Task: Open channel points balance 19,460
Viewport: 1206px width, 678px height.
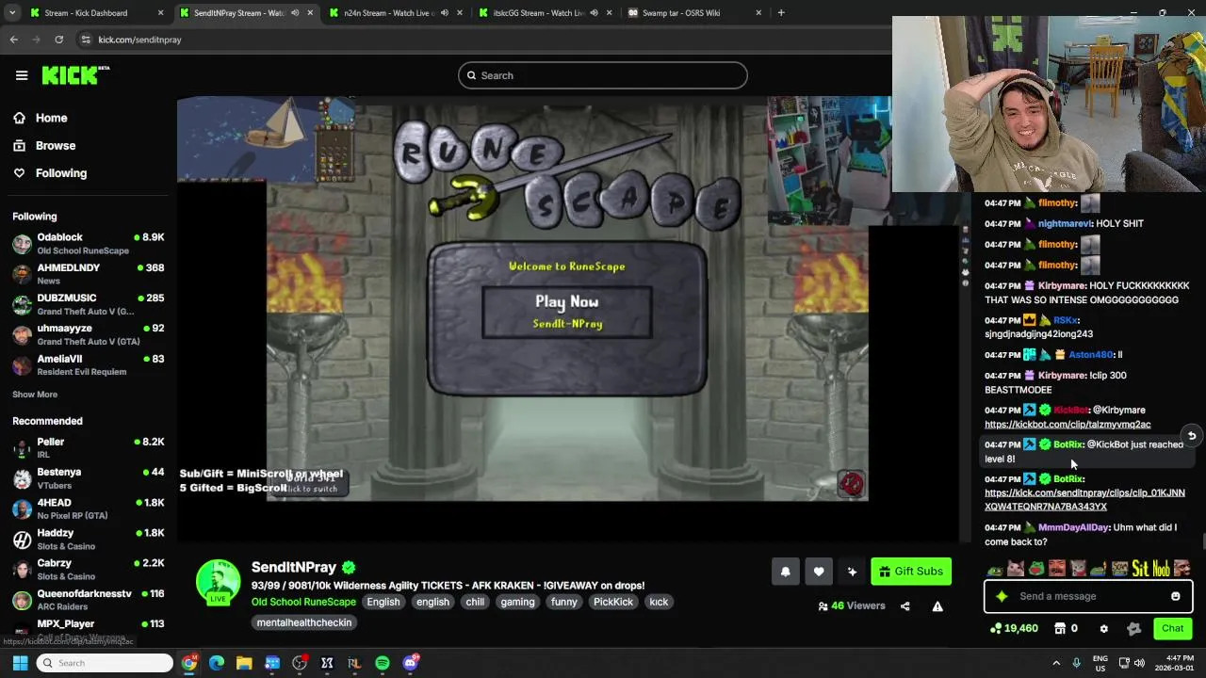Action: coord(1014,628)
